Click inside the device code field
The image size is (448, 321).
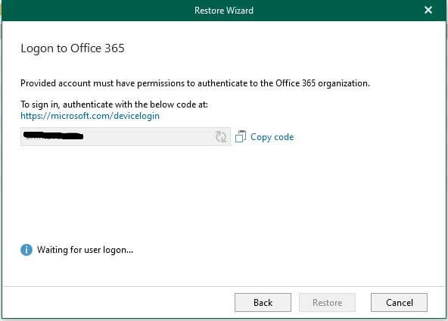point(126,136)
